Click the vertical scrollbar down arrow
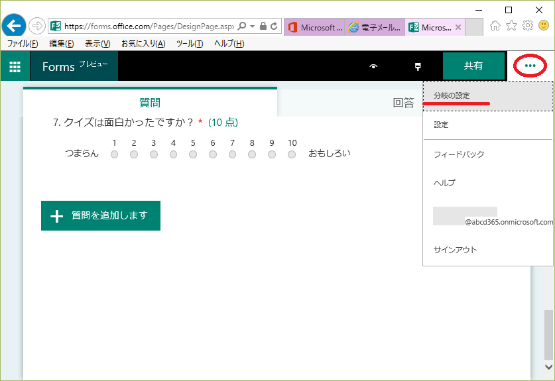The height and width of the screenshot is (381, 555). [548, 366]
